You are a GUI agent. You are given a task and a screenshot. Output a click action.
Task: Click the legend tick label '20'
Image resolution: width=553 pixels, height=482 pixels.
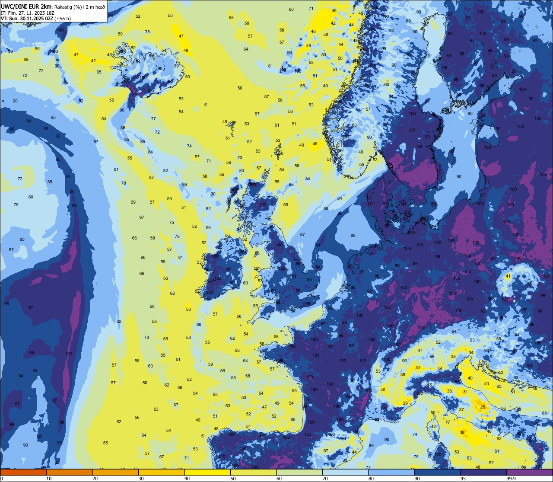pos(95,479)
